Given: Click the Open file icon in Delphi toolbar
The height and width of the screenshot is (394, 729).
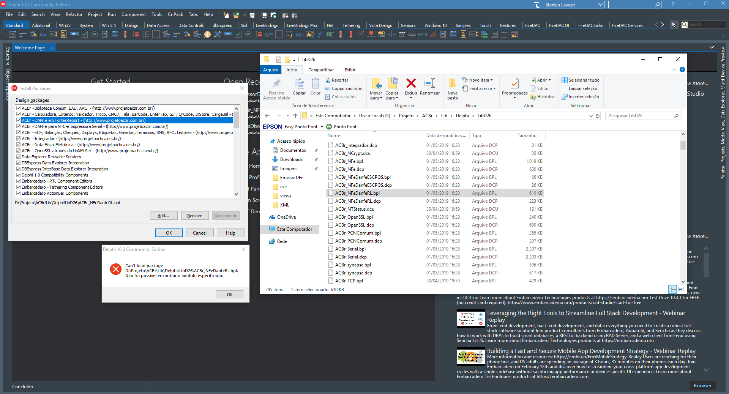Looking at the screenshot, I should point(236,15).
